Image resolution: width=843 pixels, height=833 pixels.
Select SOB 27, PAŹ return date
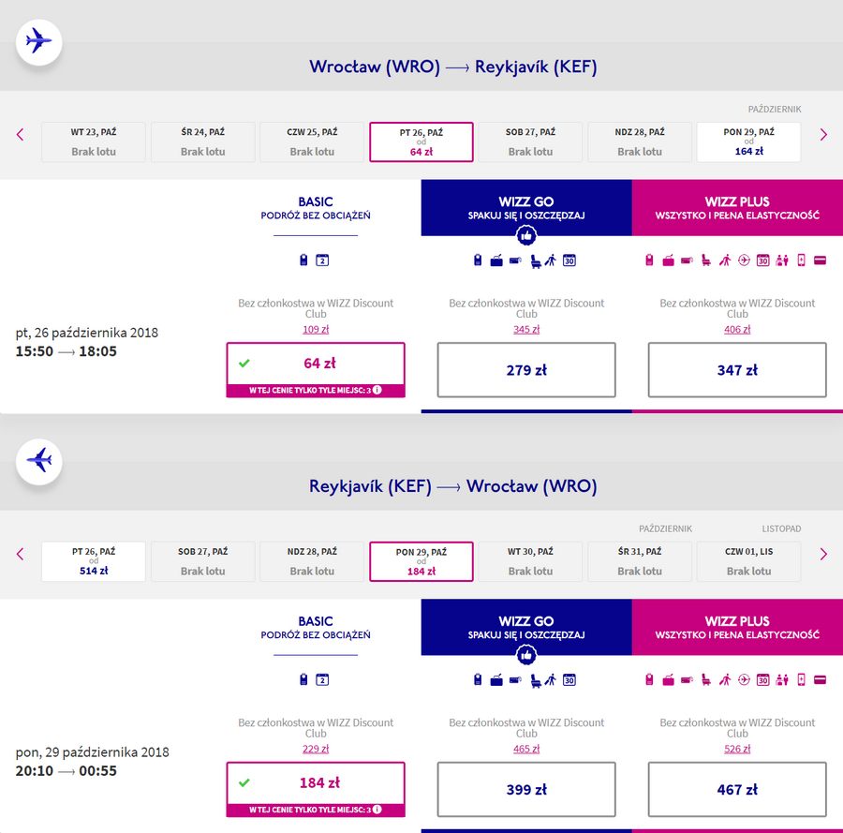[202, 561]
